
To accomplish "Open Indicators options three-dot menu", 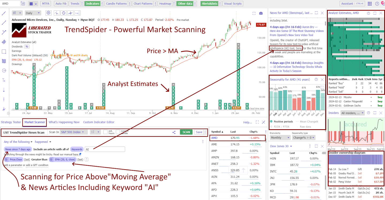I will (102, 4).
